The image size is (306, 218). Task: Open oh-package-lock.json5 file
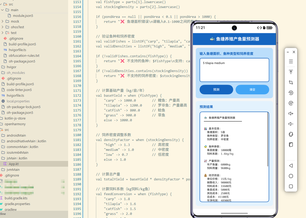(24, 107)
